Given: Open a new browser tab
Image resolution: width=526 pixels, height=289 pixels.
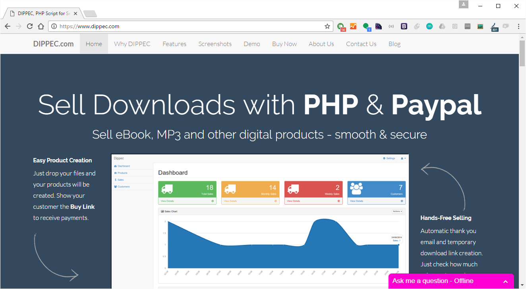Looking at the screenshot, I should click(90, 14).
